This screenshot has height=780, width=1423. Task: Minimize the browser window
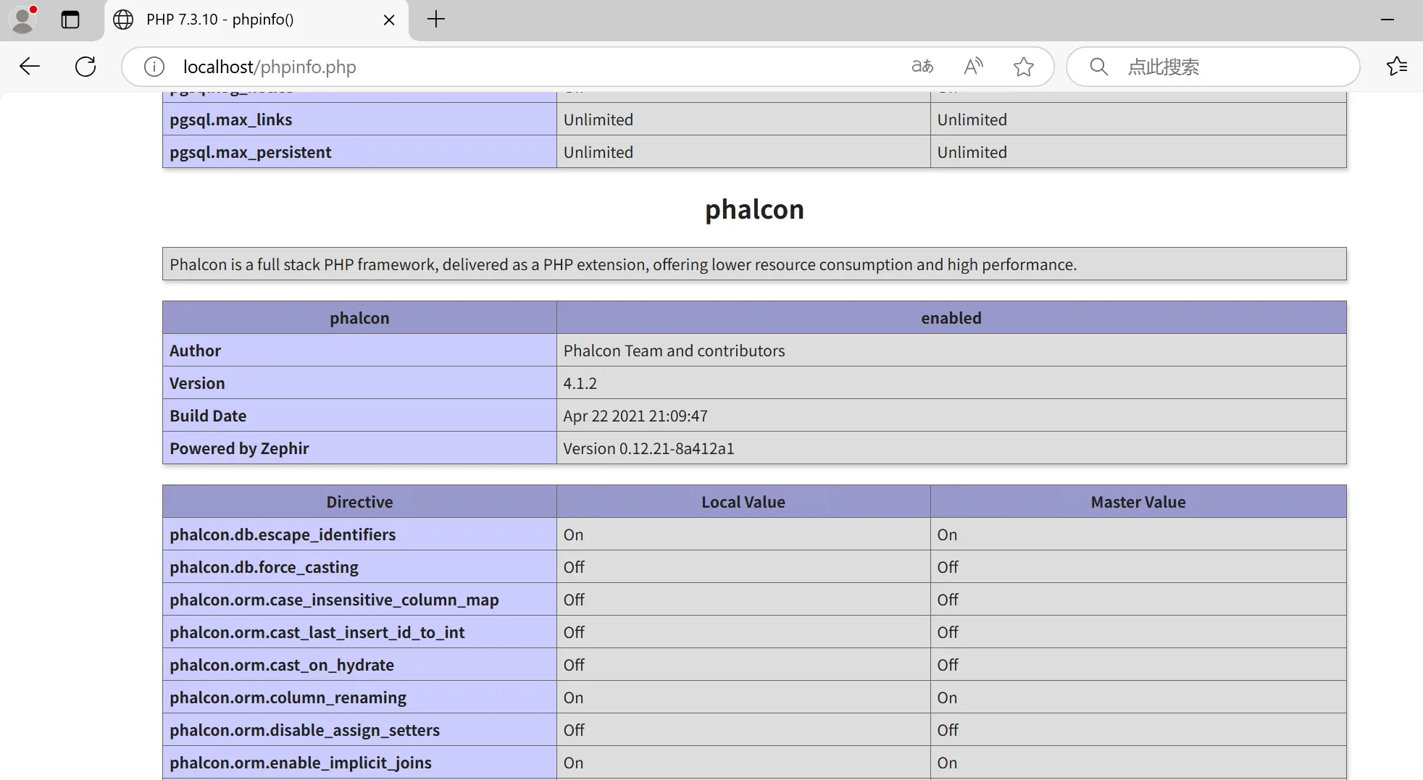(x=1387, y=20)
